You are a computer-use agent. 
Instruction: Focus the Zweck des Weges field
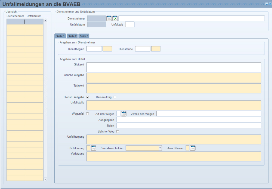(x=209, y=114)
